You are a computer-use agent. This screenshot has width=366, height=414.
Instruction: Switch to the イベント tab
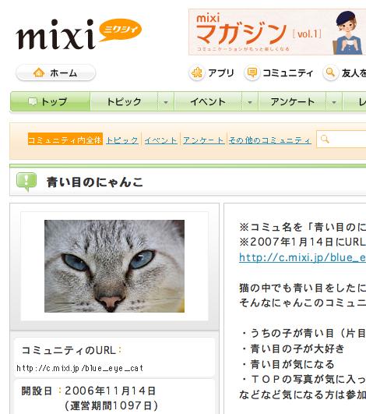coord(208,102)
